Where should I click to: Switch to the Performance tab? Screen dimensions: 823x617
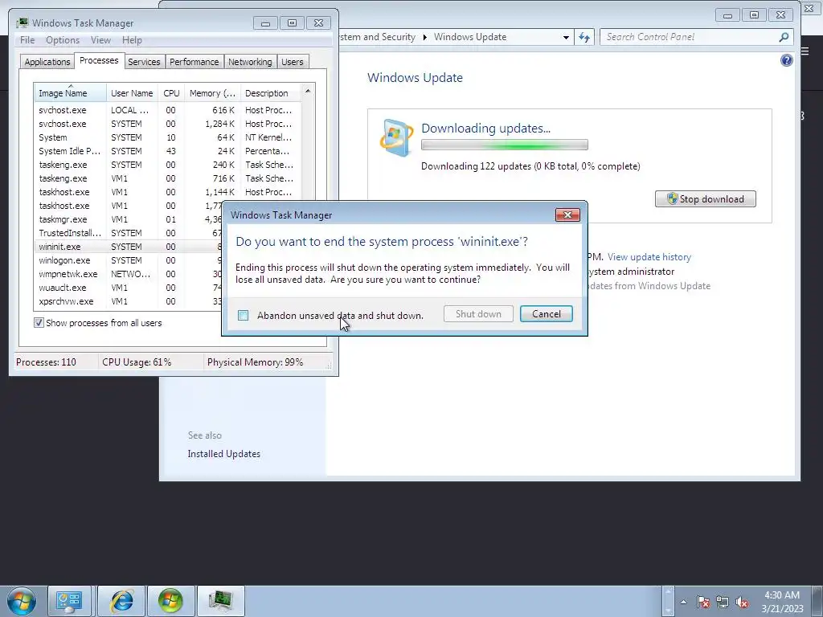194,61
